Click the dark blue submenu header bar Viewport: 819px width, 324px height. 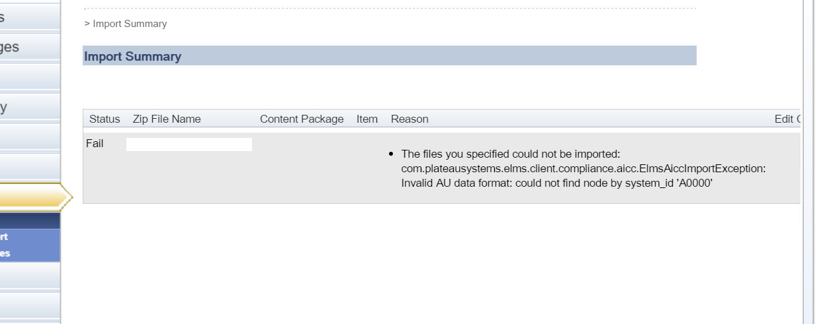(x=30, y=220)
